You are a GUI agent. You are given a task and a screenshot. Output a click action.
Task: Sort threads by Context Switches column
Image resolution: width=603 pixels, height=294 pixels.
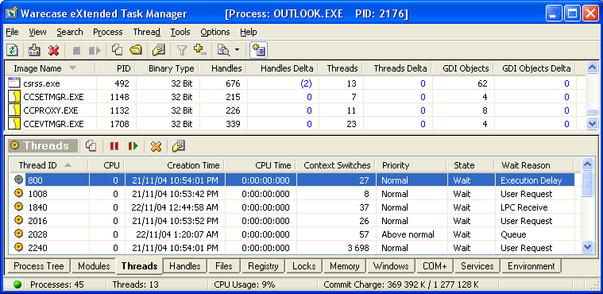337,165
